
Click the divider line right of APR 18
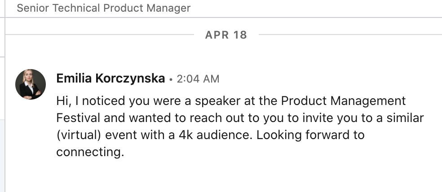[x=350, y=35]
